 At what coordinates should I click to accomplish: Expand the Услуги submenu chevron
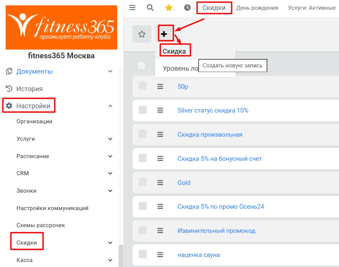pyautogui.click(x=110, y=139)
